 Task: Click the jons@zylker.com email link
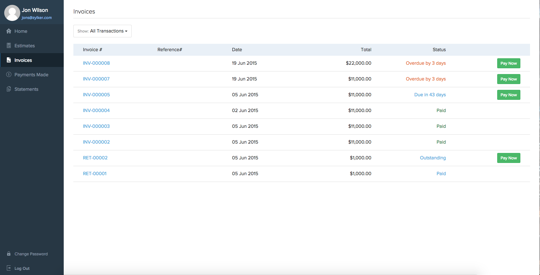tap(37, 18)
